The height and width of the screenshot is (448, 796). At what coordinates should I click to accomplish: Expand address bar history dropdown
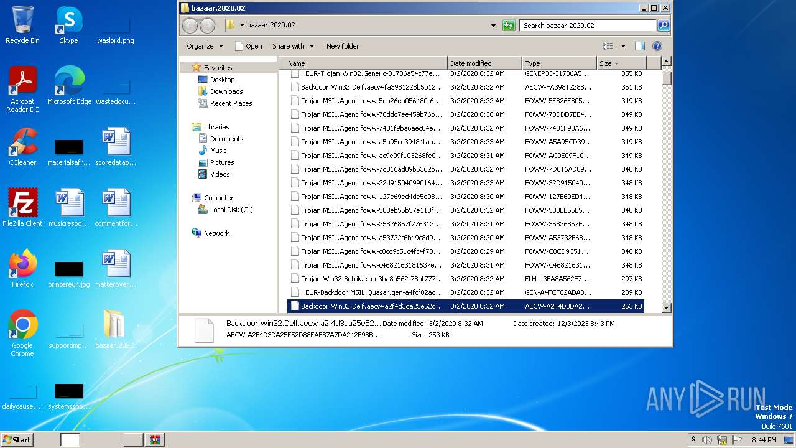[x=493, y=26]
